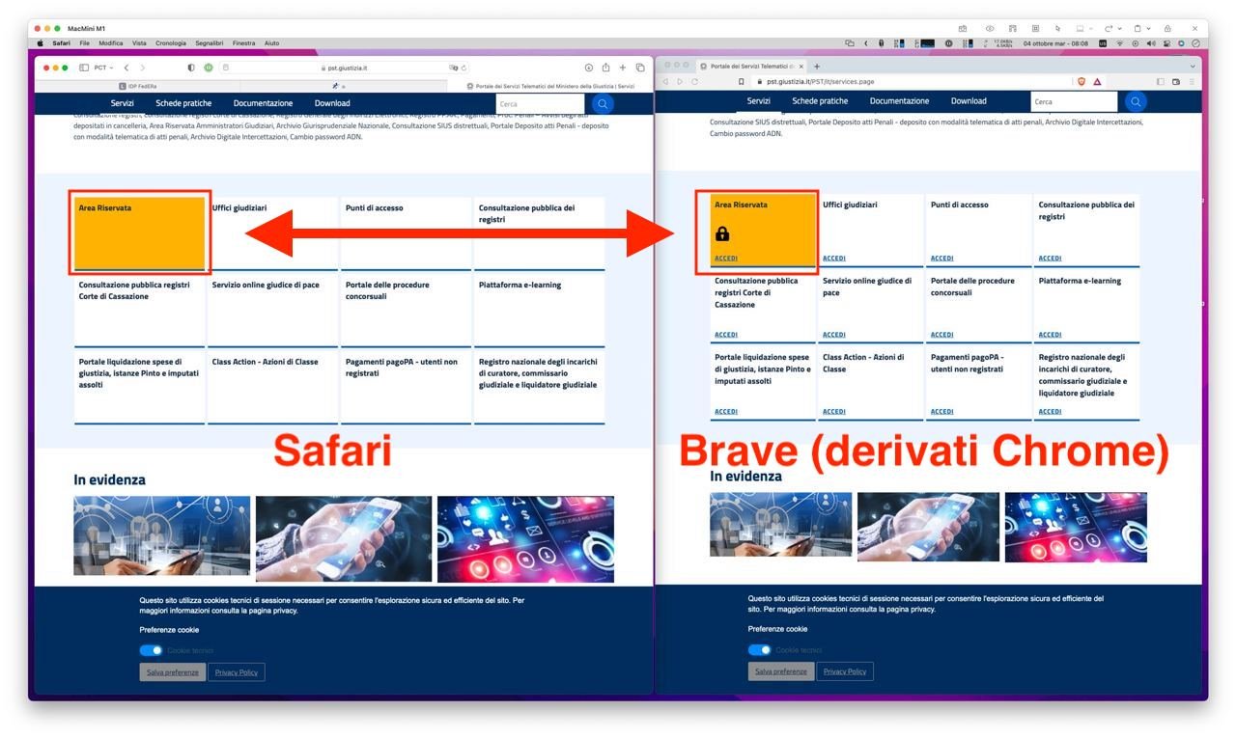Toggle Cookie tecnici switch in Brave

coord(760,650)
